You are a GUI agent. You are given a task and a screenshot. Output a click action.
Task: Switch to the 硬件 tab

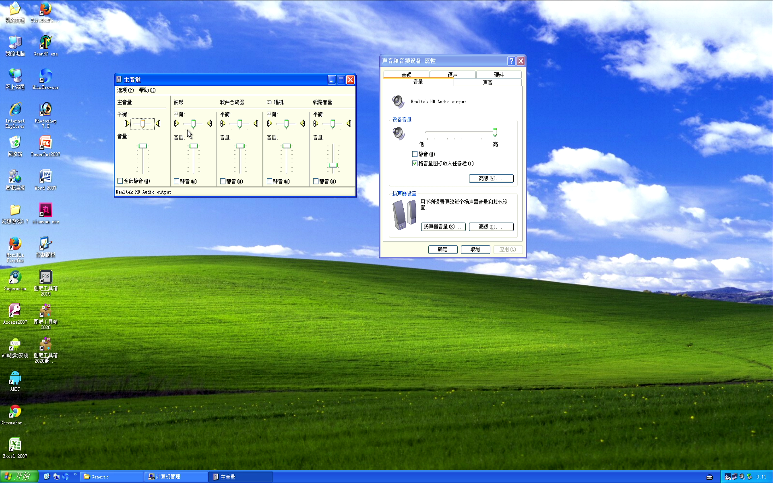tap(499, 75)
